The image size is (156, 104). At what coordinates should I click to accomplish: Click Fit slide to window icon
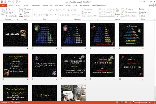pos(154,102)
